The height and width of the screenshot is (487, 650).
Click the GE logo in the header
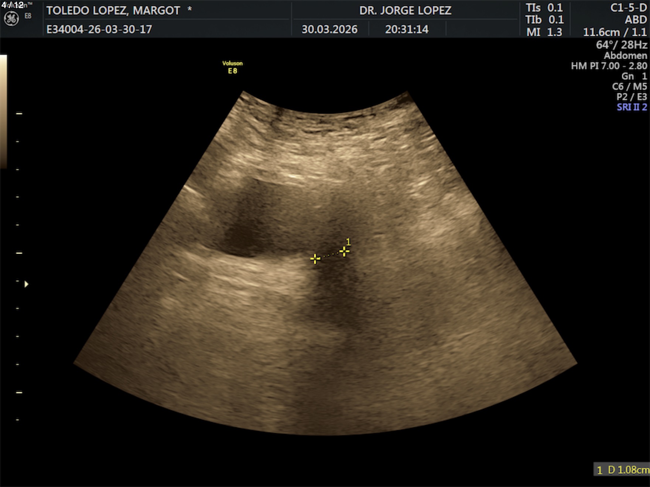point(11,19)
